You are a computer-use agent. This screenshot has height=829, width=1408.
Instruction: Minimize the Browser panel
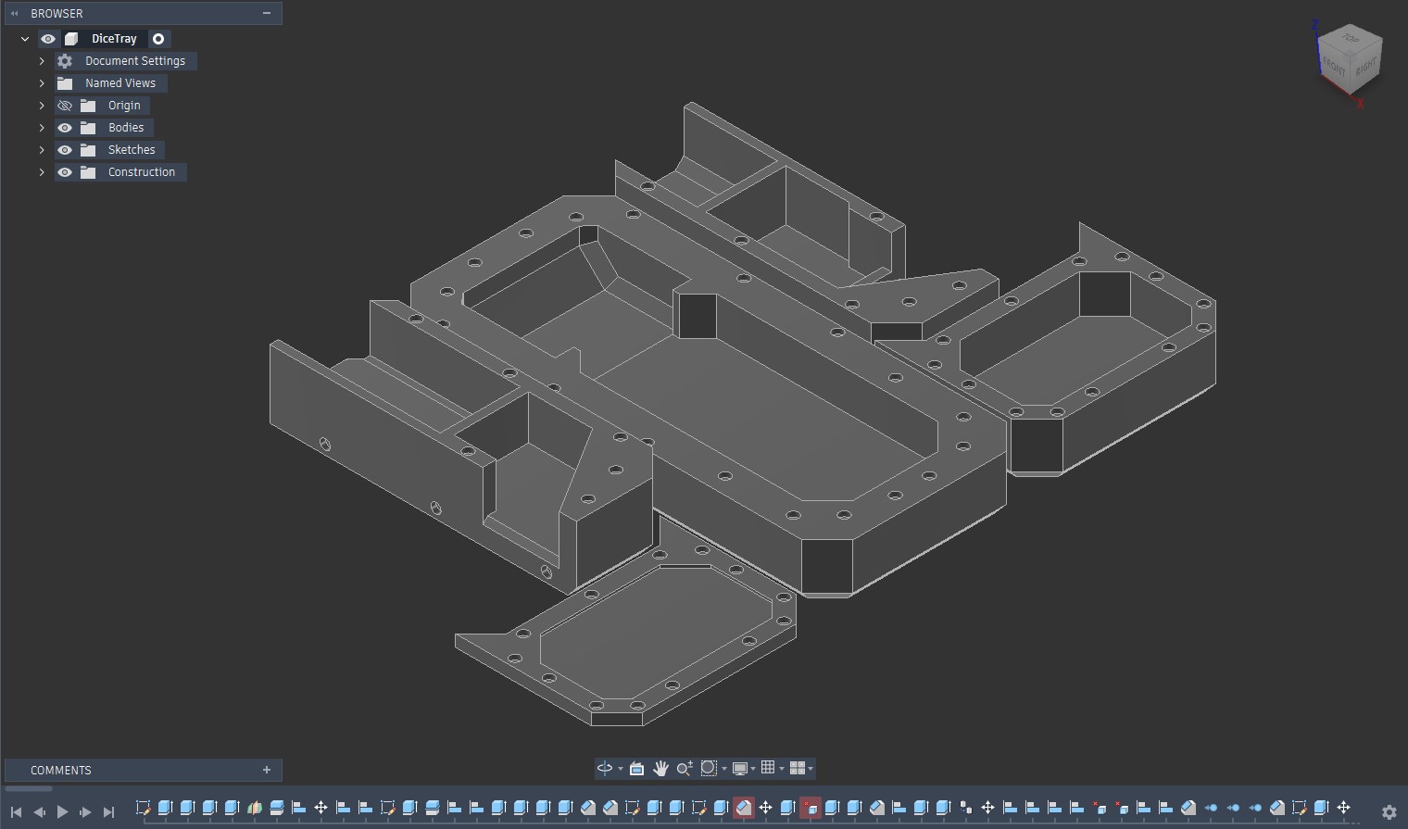click(267, 13)
